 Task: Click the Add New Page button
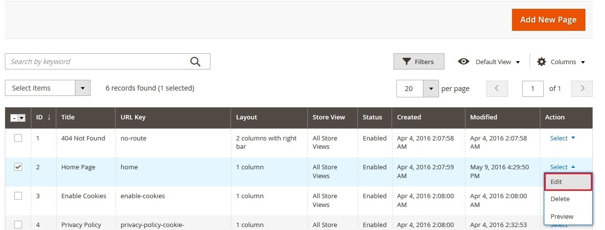click(548, 20)
